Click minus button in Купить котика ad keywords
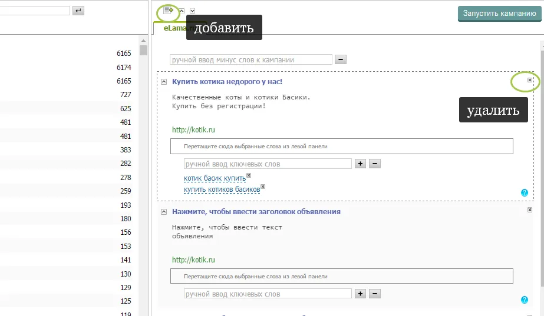 [374, 164]
